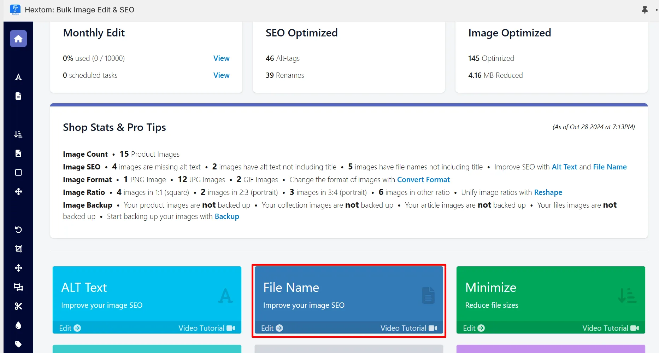
Task: Select the Crop tool sidebar icon
Action: pyautogui.click(x=18, y=249)
